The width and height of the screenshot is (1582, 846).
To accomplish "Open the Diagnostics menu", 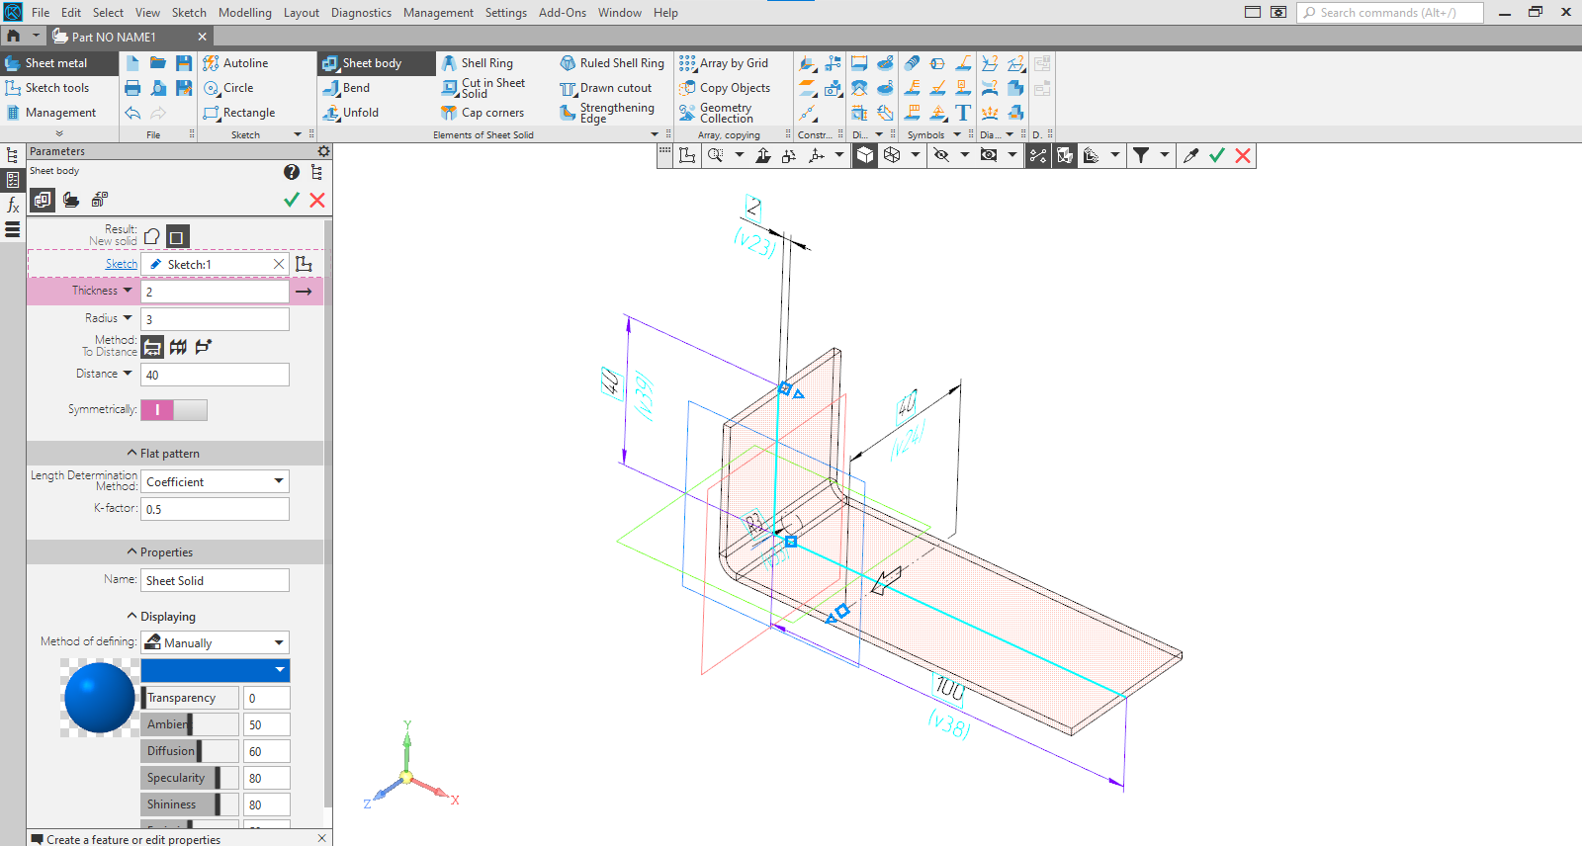I will [361, 13].
